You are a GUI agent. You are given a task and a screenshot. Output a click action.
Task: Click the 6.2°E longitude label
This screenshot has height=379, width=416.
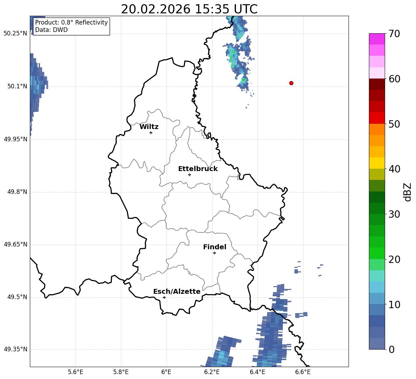click(212, 372)
